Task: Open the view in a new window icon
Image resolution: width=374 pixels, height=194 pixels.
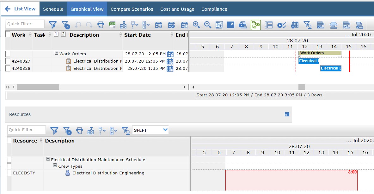Action: (231, 24)
